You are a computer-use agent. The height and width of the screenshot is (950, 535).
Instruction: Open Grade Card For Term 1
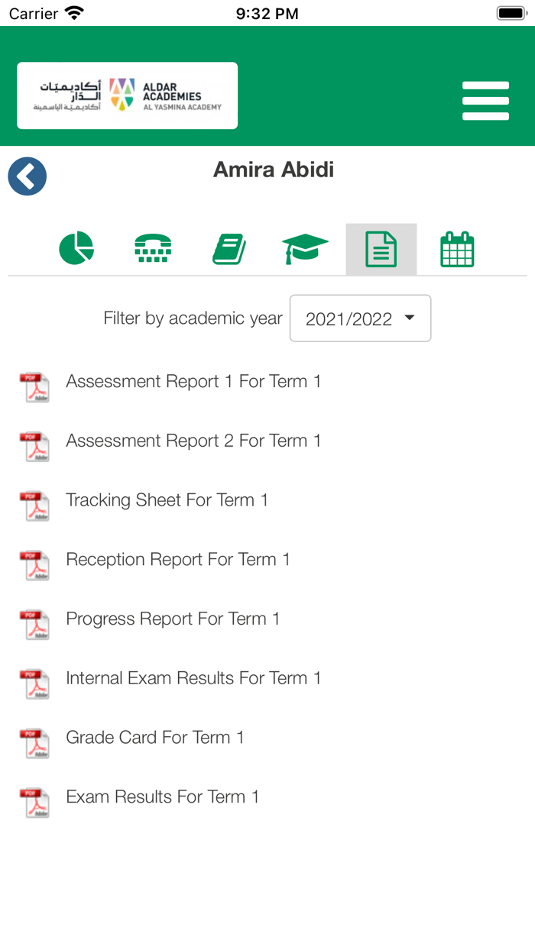(x=155, y=737)
